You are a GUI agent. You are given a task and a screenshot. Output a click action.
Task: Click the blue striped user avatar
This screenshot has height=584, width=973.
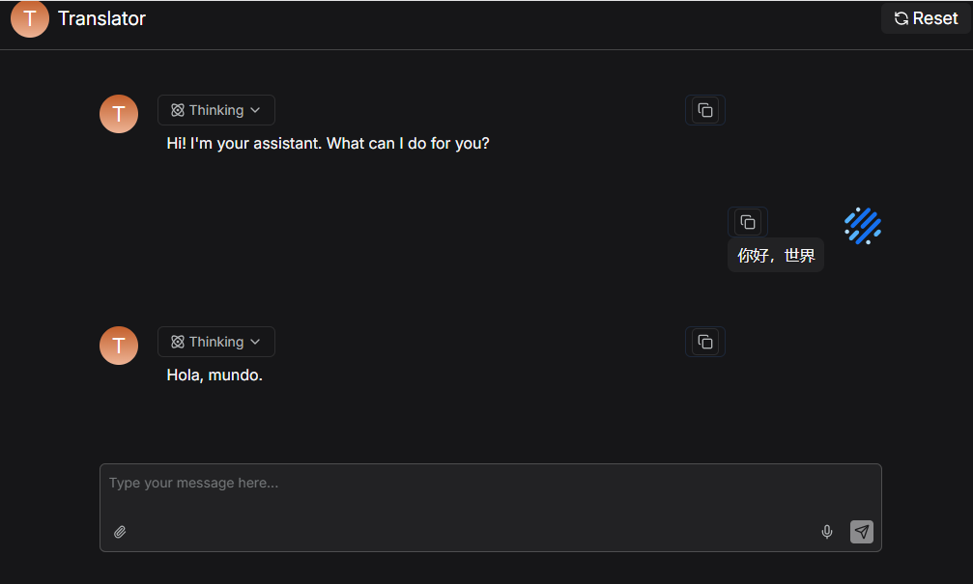(x=863, y=226)
